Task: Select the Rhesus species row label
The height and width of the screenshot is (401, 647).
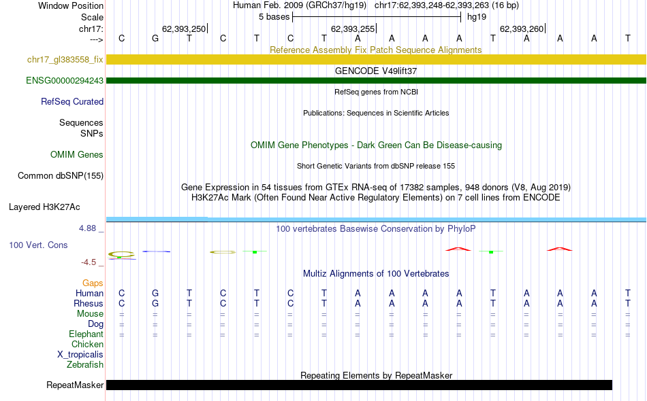Action: [89, 303]
